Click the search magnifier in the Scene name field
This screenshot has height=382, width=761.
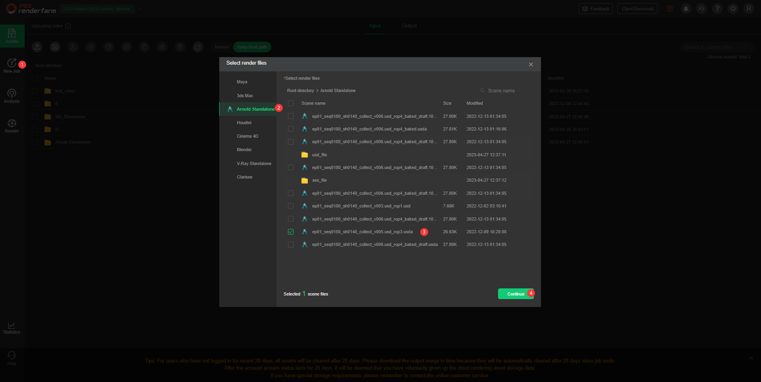click(x=482, y=90)
